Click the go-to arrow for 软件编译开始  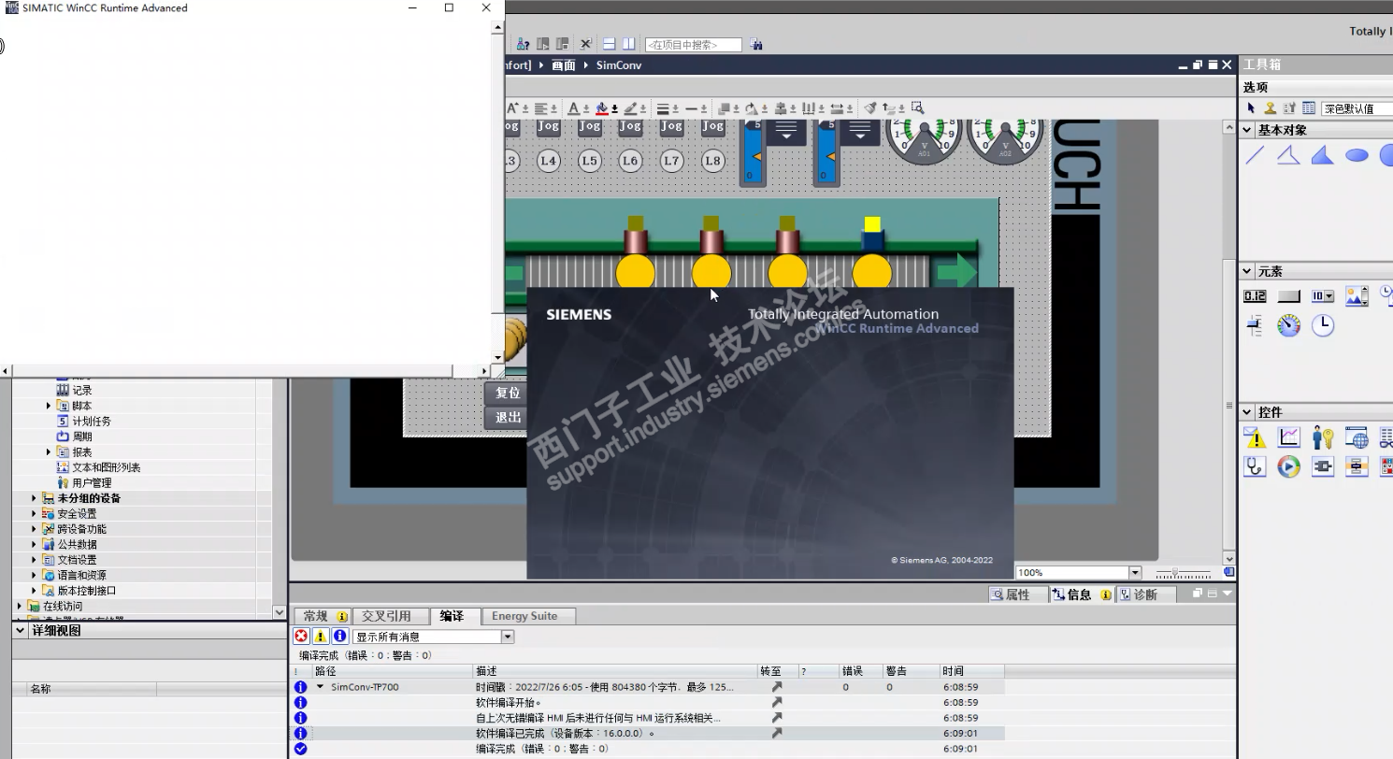tap(776, 703)
